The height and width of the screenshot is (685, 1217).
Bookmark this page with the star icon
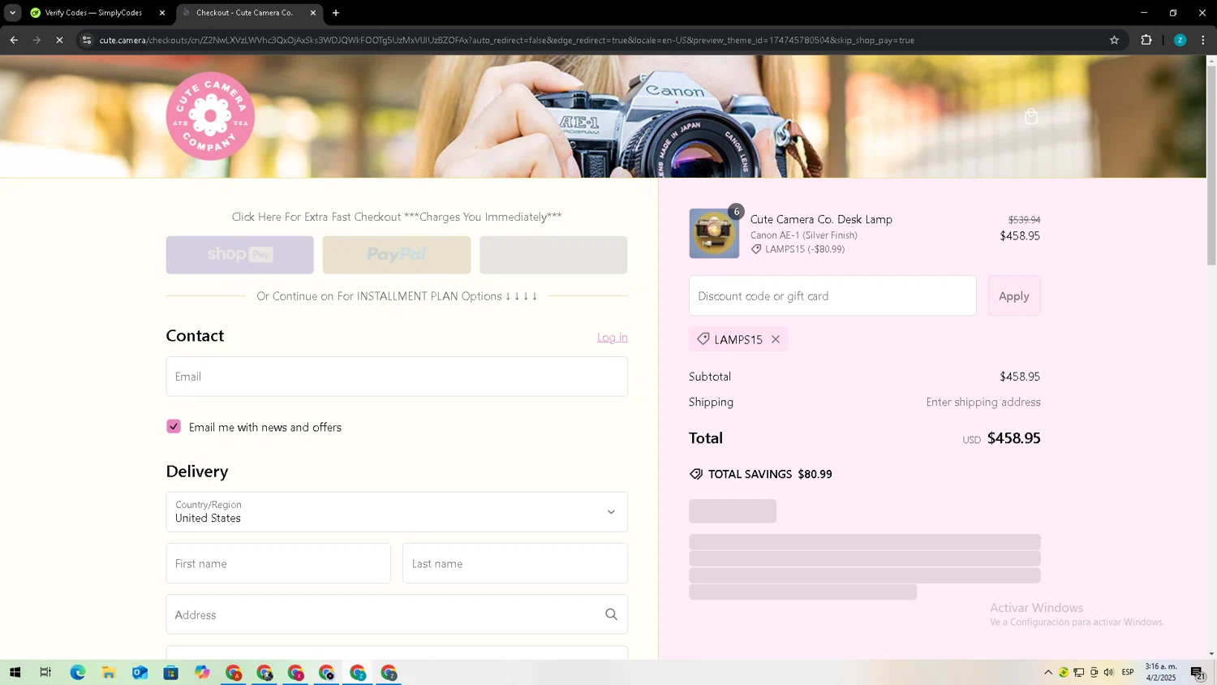click(x=1114, y=40)
